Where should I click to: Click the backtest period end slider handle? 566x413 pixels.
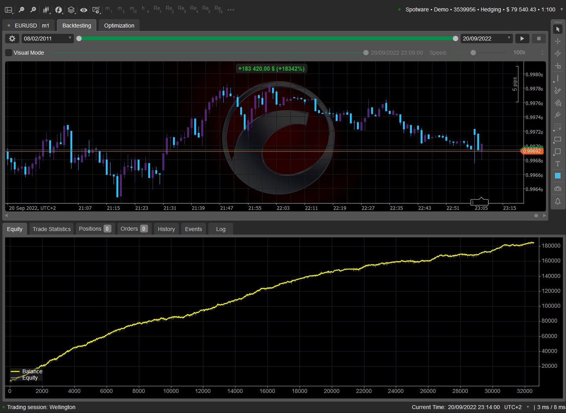pyautogui.click(x=456, y=39)
